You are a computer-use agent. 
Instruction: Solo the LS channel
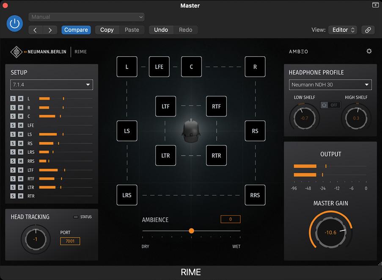(x=13, y=134)
